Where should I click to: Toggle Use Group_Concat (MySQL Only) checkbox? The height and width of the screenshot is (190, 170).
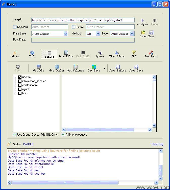tap(15, 134)
